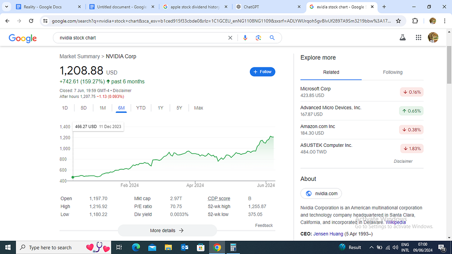The image size is (452, 254).
Task: Open File Explorer from taskbar
Action: [x=168, y=247]
